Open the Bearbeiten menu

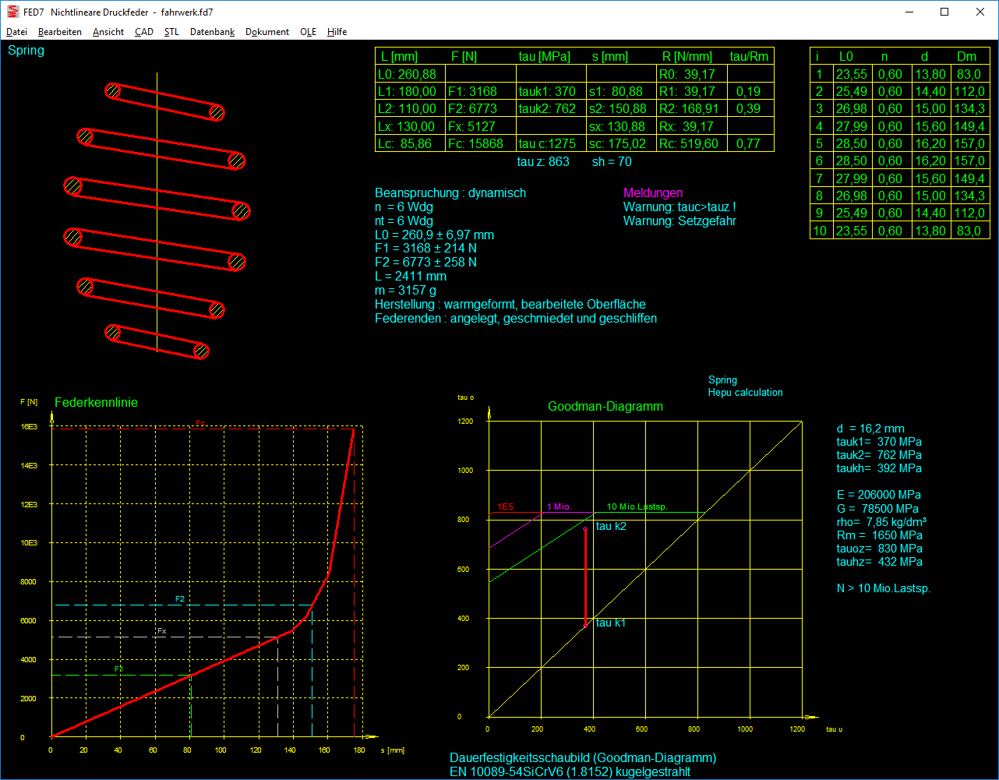[60, 32]
